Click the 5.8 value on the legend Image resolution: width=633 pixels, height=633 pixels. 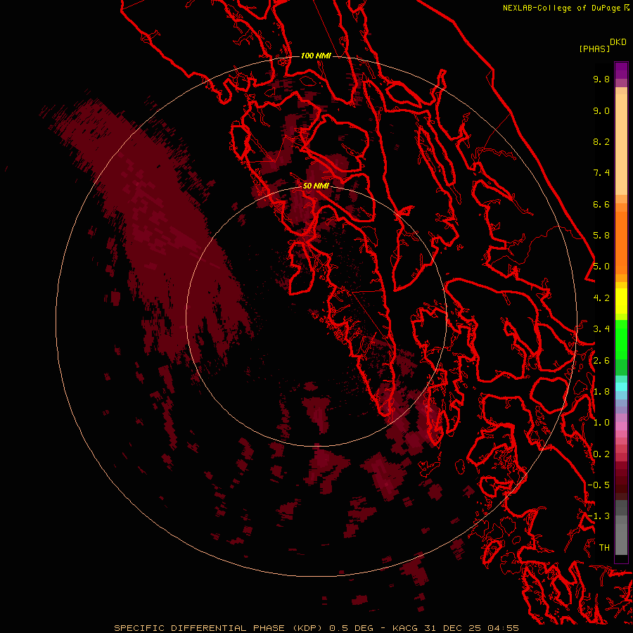601,236
